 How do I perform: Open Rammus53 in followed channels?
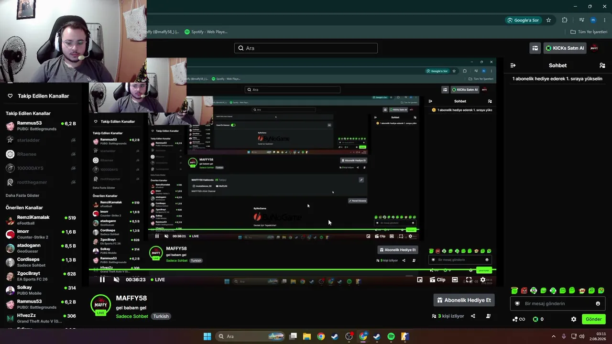(x=41, y=126)
